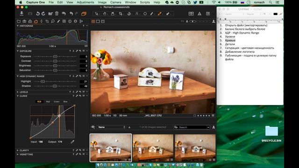Screen dimensions: 299x168
Task: Collapse the Histogram panel
Action: 18,26
